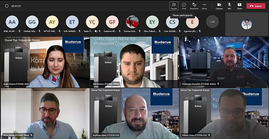269x139 pixels.
Task: Select Cirakoglu Nurullah's video tile
Action: [x=224, y=62]
